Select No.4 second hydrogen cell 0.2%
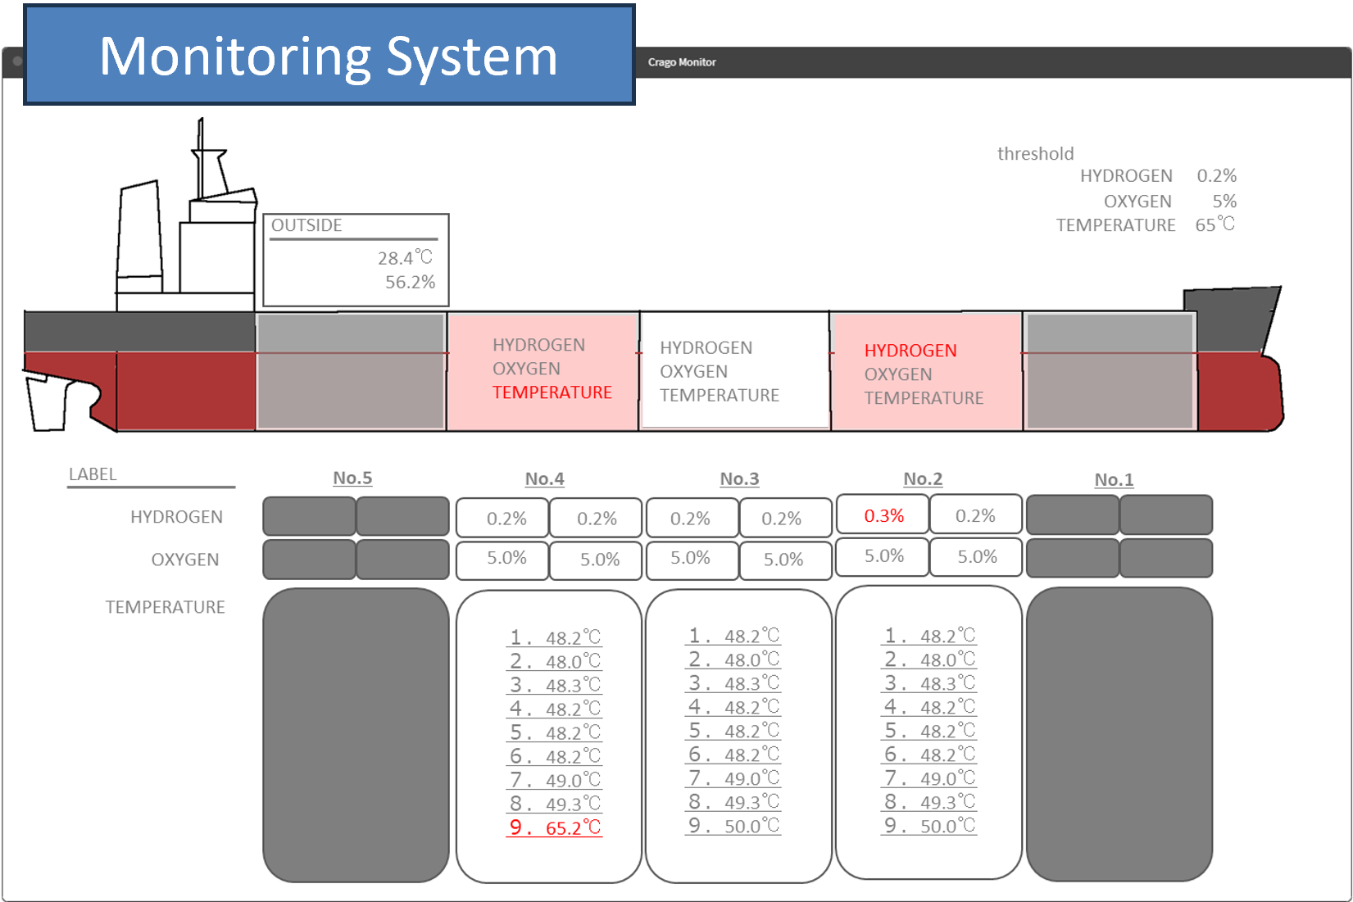 [x=596, y=519]
